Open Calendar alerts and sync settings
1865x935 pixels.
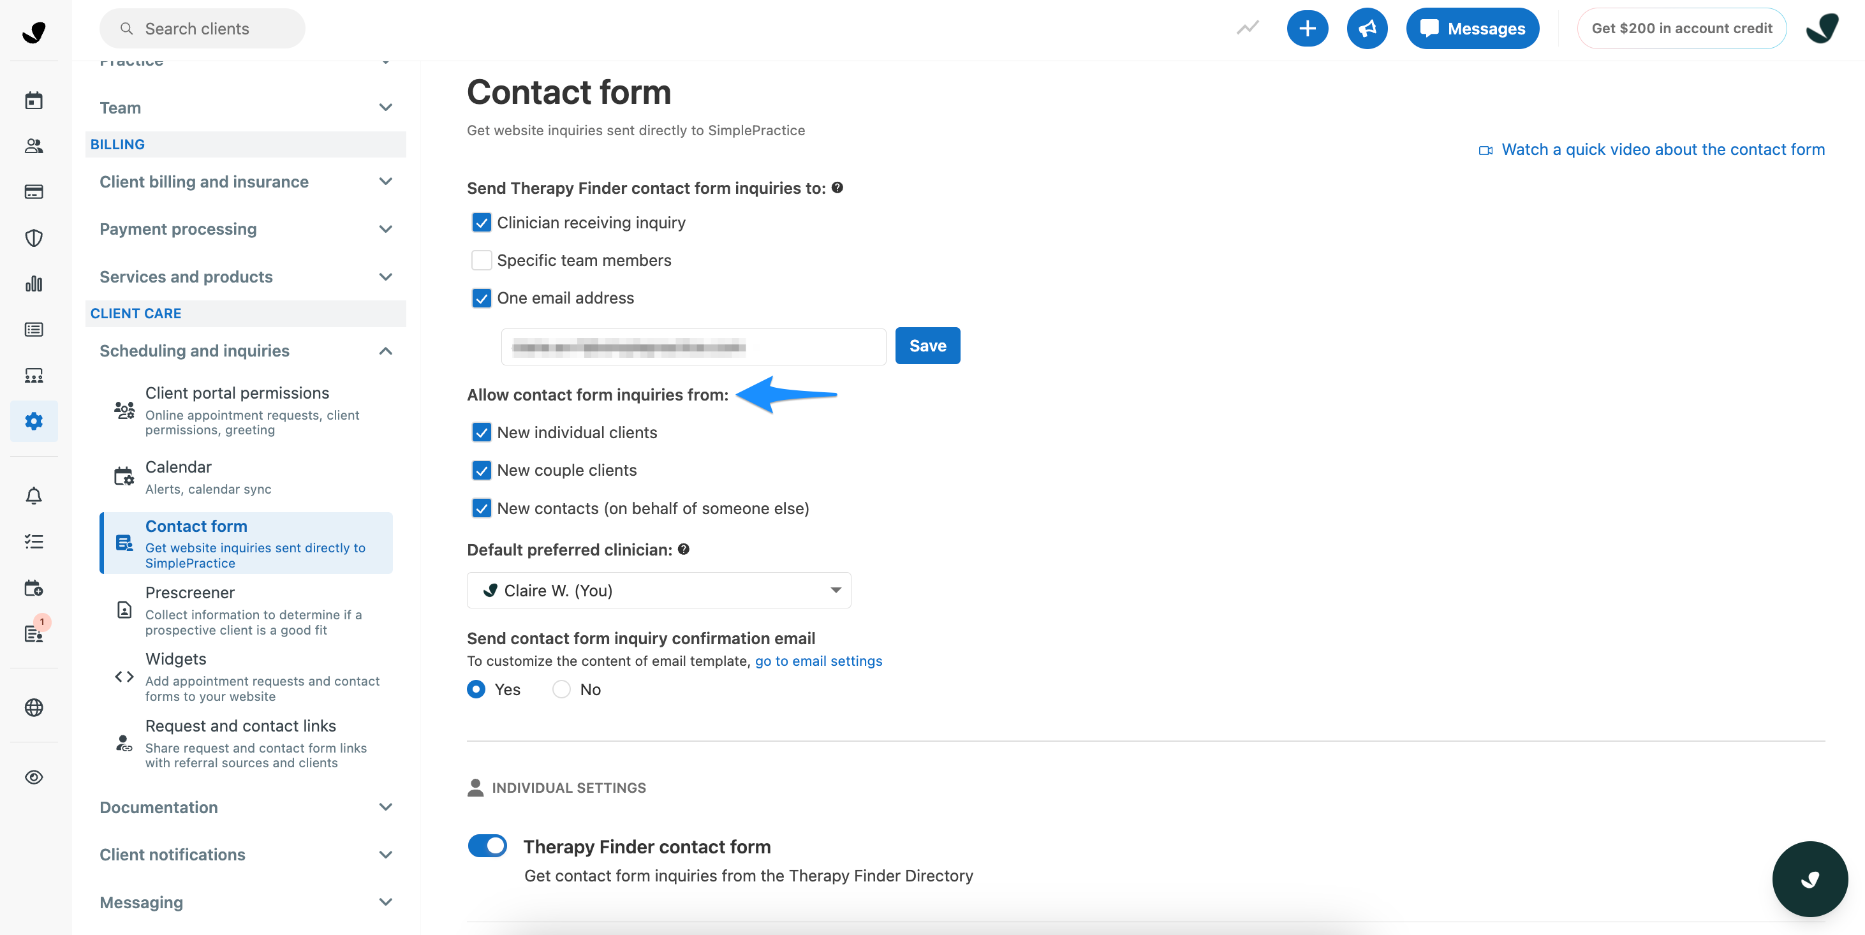point(246,478)
